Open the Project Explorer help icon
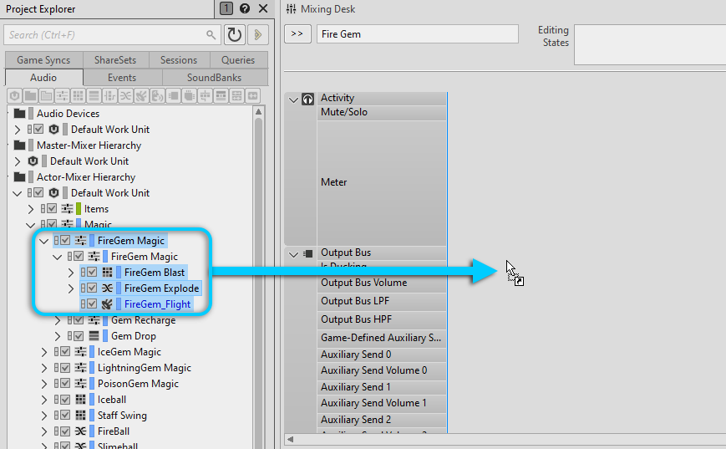The width and height of the screenshot is (726, 449). tap(245, 9)
